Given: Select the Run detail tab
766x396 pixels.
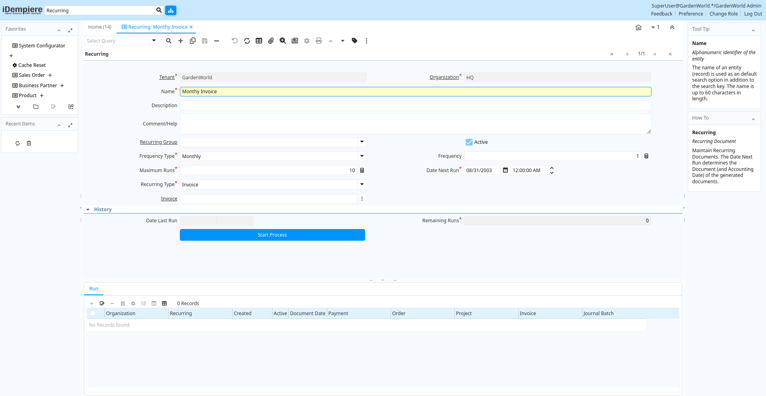Looking at the screenshot, I should pyautogui.click(x=94, y=289).
